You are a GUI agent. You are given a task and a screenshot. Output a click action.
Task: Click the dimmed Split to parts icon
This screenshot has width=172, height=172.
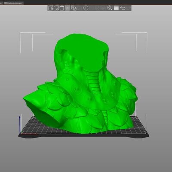click(x=103, y=8)
